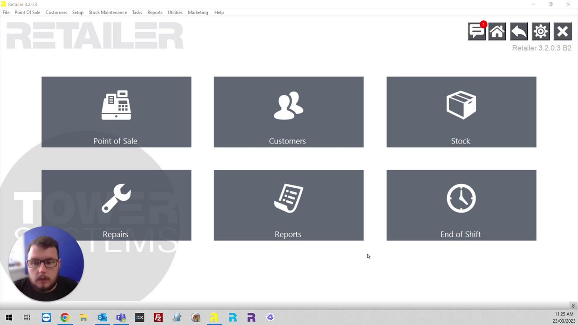The image size is (578, 325).
Task: Open the Marketing menu
Action: pyautogui.click(x=197, y=12)
